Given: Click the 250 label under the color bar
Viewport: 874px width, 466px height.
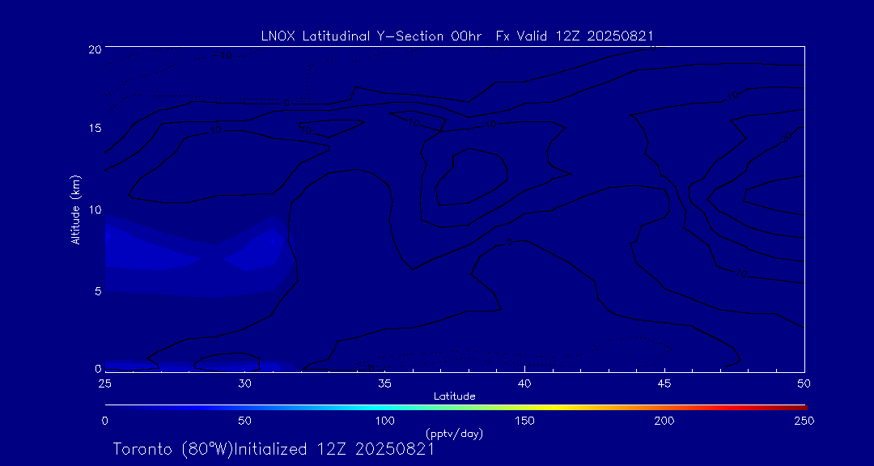Looking at the screenshot, I should coord(804,421).
